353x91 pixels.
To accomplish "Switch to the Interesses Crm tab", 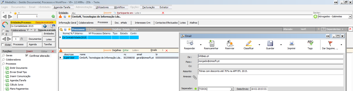I will point(142,23).
